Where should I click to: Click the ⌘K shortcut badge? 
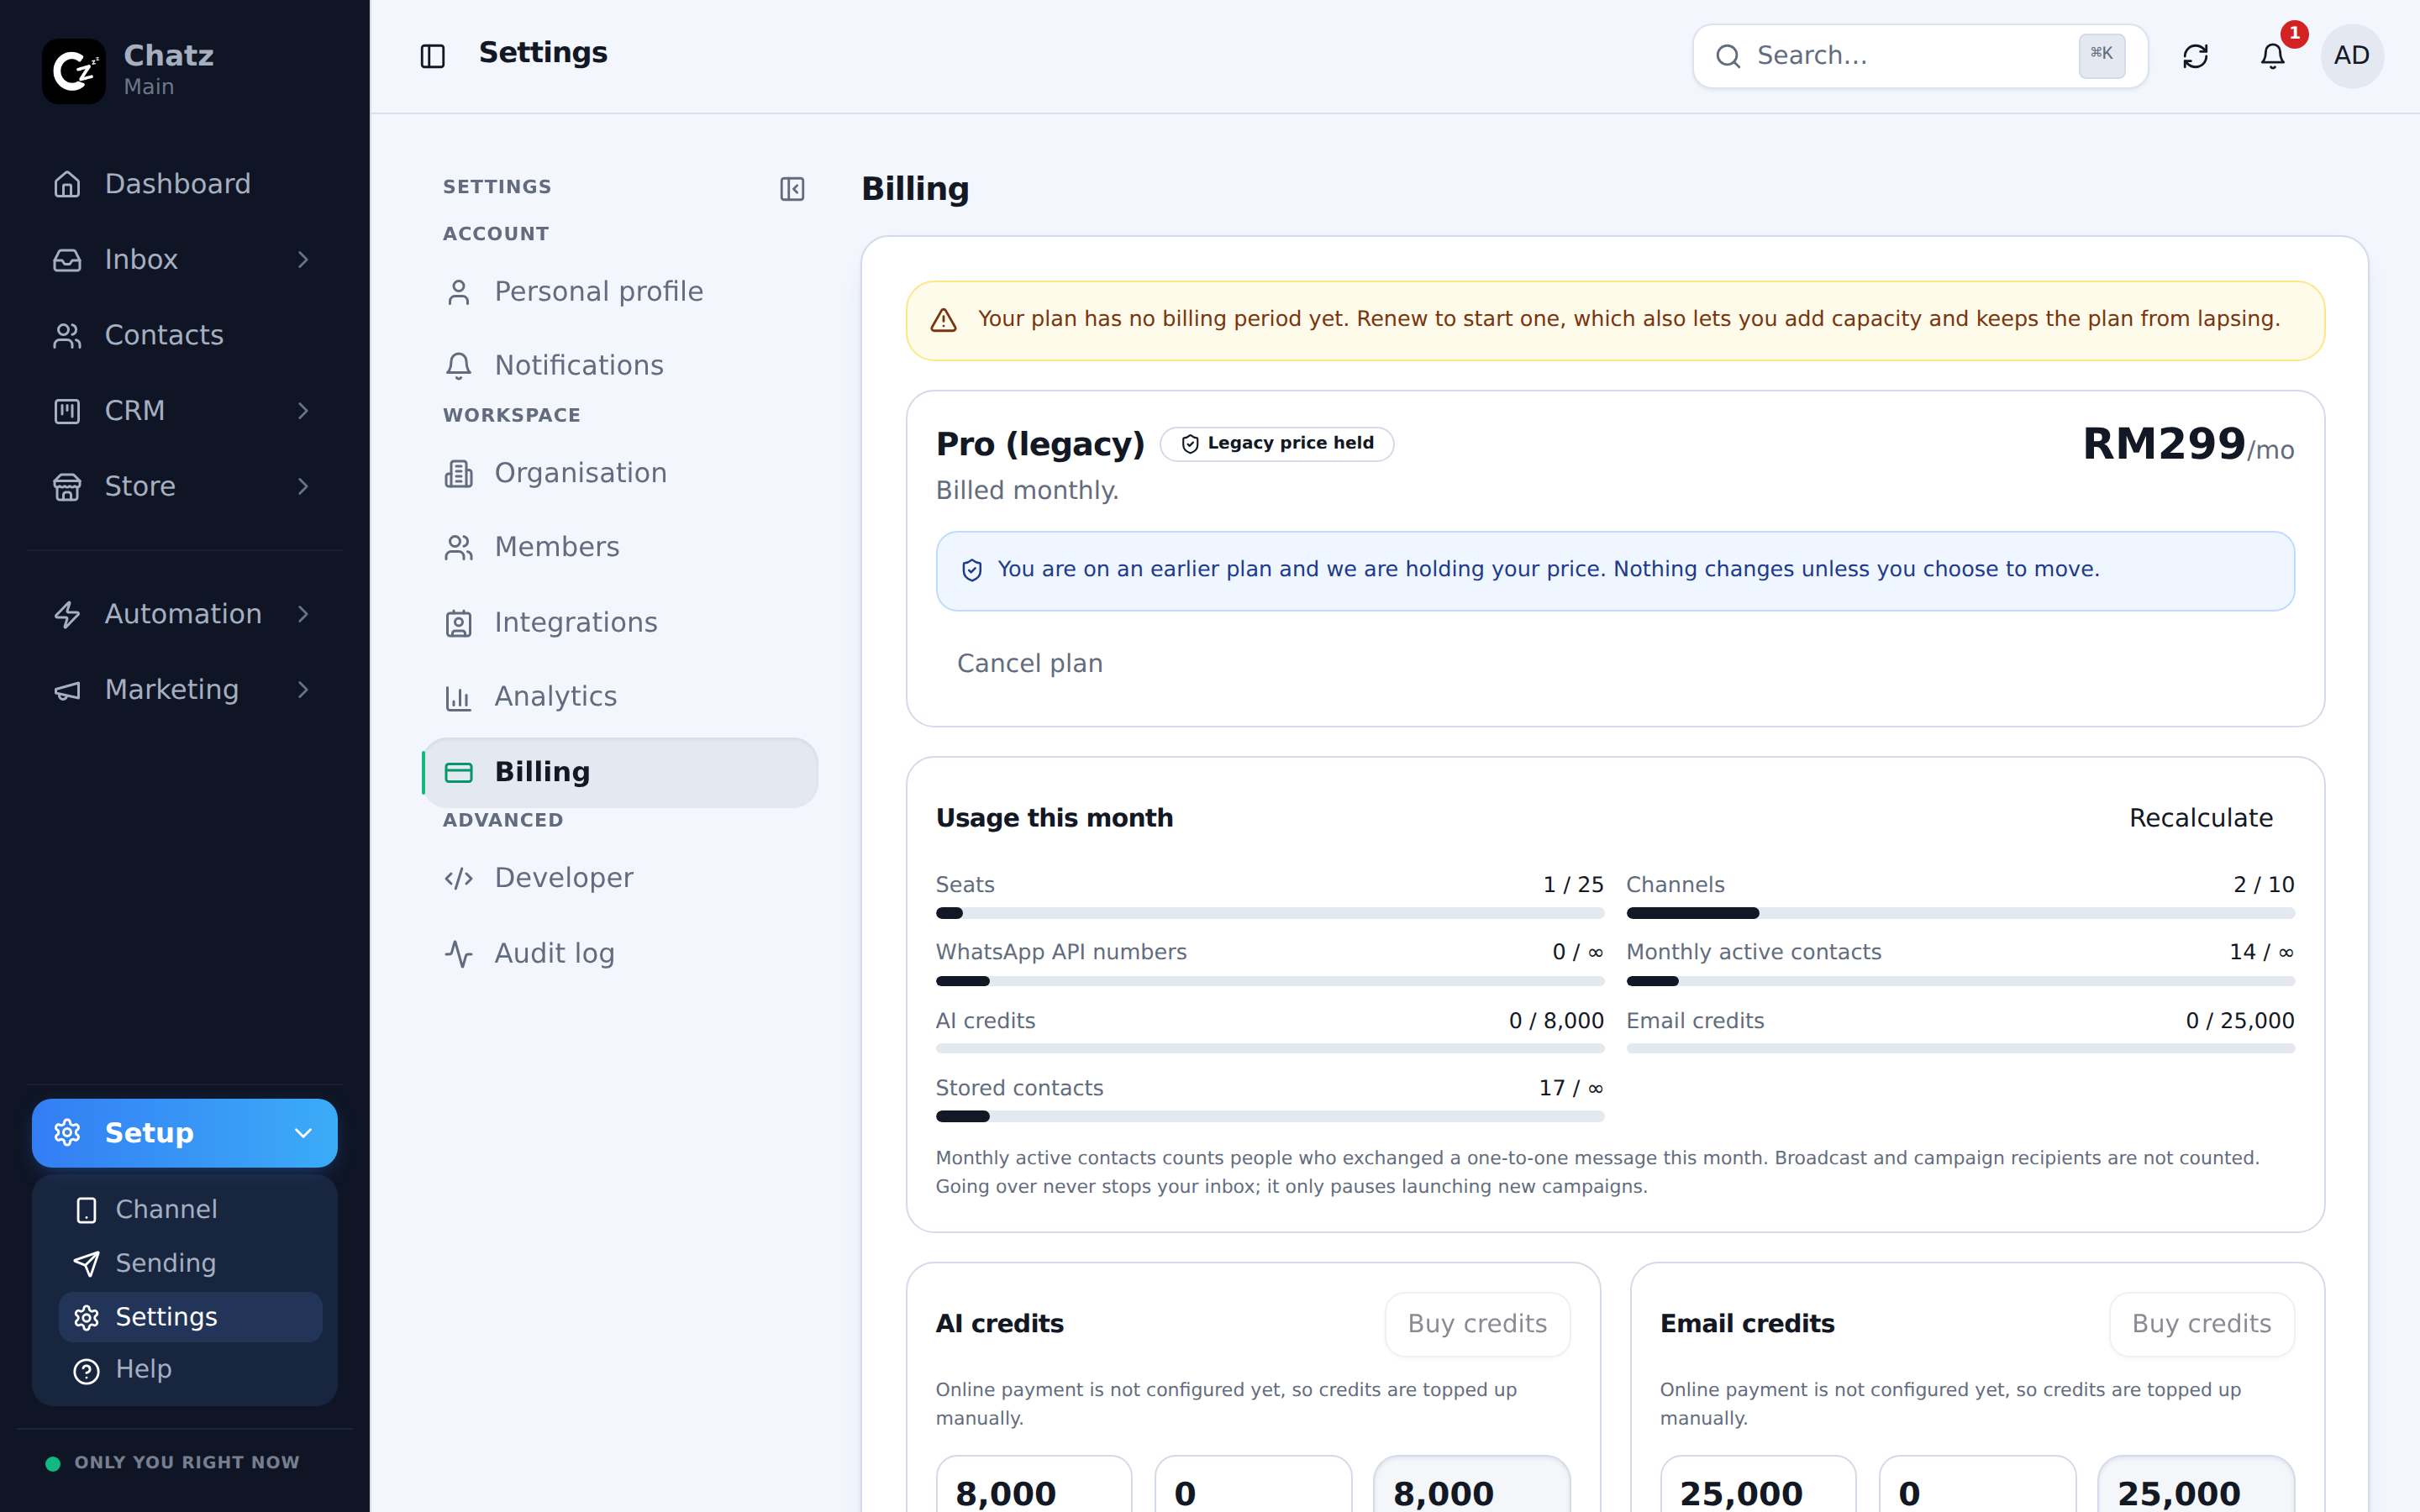pos(2101,56)
